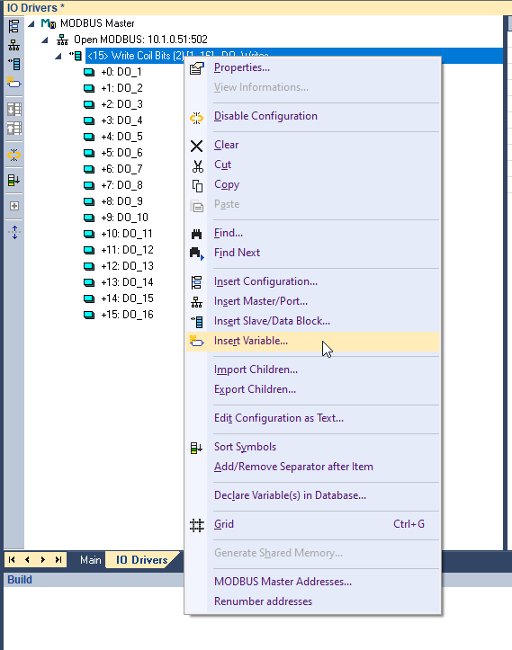Go to previous tab with arrow button

(x=27, y=560)
